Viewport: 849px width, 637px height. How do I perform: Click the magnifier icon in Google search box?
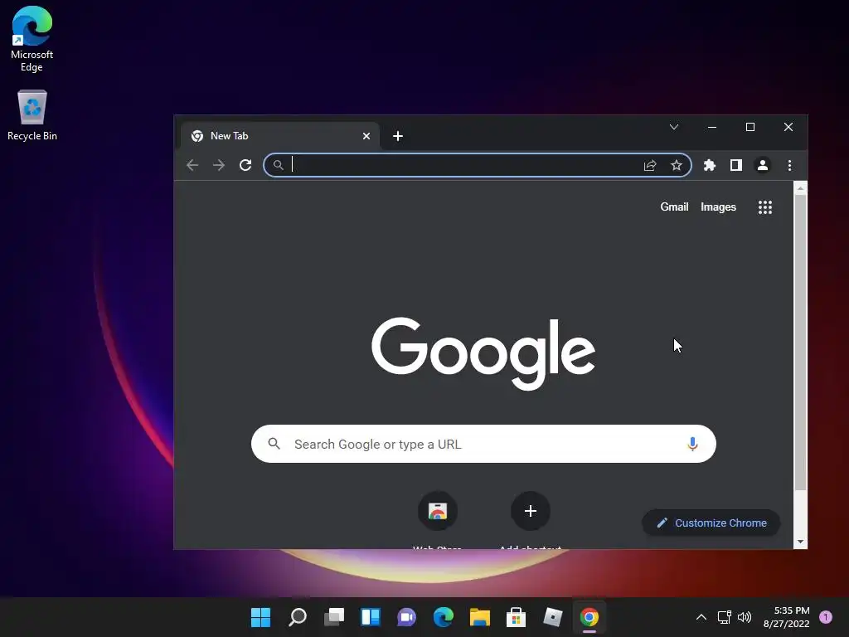click(x=274, y=444)
